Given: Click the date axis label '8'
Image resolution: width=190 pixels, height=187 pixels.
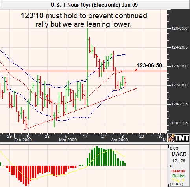Looking at the screenshot, I should [x=123, y=136].
